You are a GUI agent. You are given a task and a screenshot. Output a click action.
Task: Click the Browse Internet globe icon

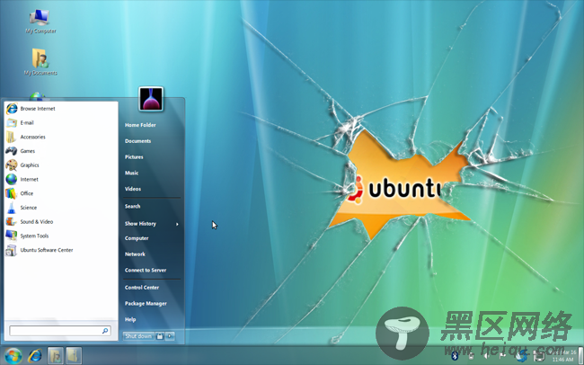11,109
